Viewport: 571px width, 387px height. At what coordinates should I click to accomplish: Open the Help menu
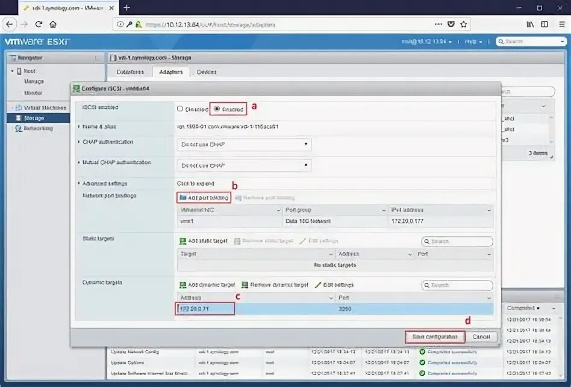473,42
